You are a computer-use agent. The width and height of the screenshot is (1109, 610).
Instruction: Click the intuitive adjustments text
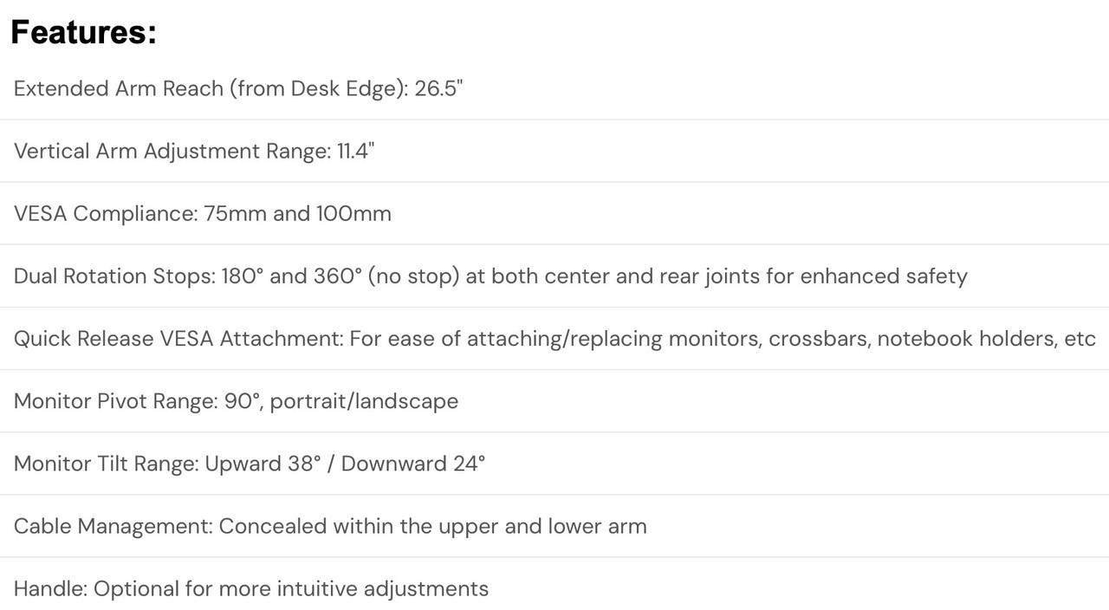coord(382,589)
